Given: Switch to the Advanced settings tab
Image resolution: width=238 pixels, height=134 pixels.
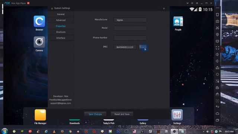Looking at the screenshot, I should 61,20.
